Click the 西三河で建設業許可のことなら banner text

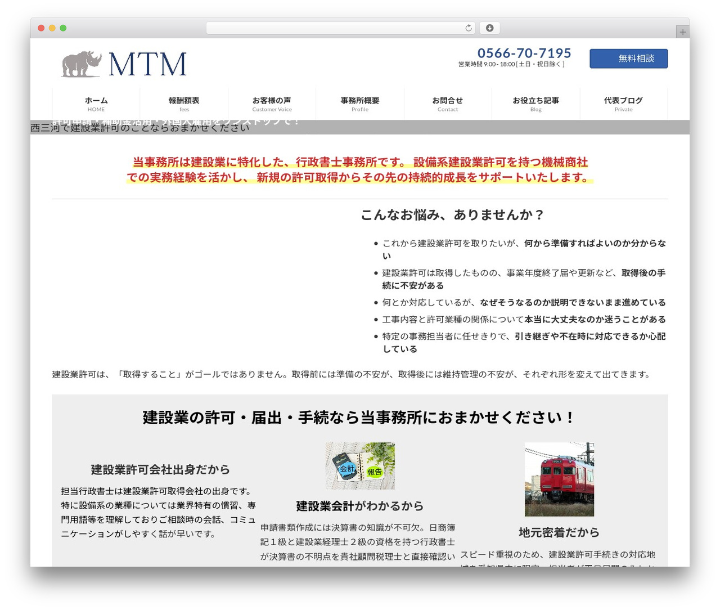click(x=140, y=128)
